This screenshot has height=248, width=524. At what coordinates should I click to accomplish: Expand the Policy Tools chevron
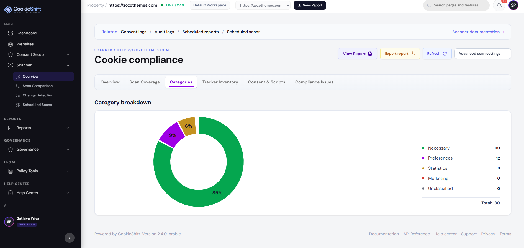[x=68, y=171]
